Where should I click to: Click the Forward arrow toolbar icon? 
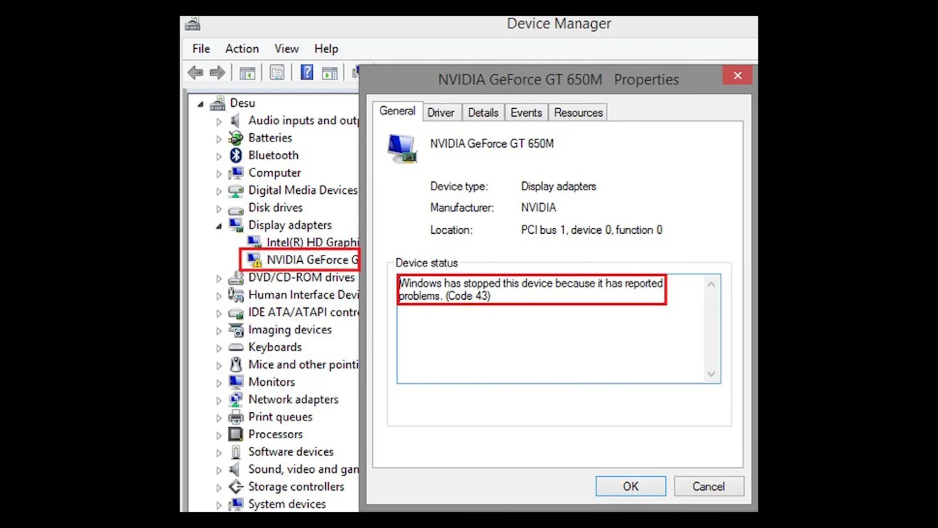(x=218, y=72)
